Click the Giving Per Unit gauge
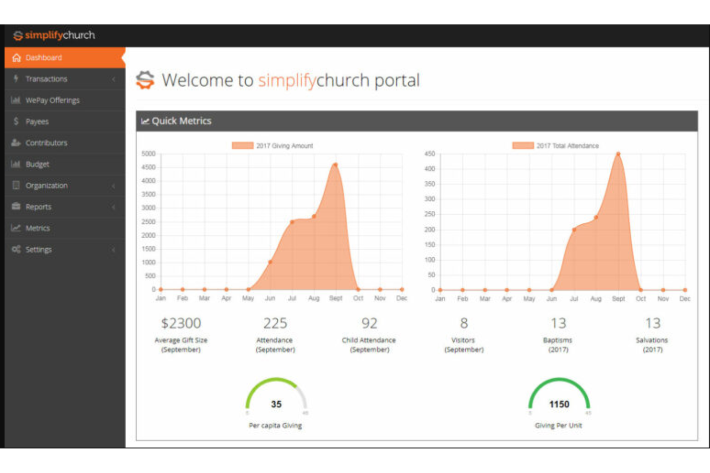The image size is (710, 473). pyautogui.click(x=559, y=397)
